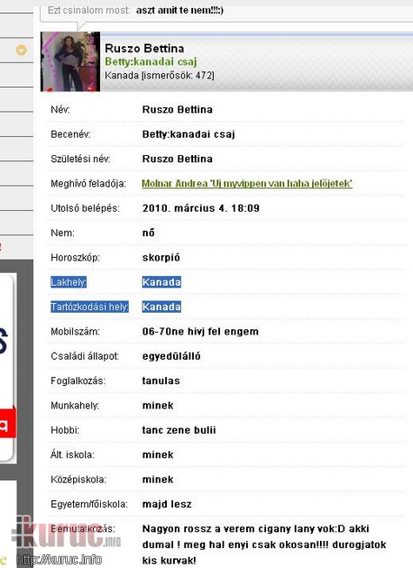Open the Molnar Andrea inviter link

(247, 184)
